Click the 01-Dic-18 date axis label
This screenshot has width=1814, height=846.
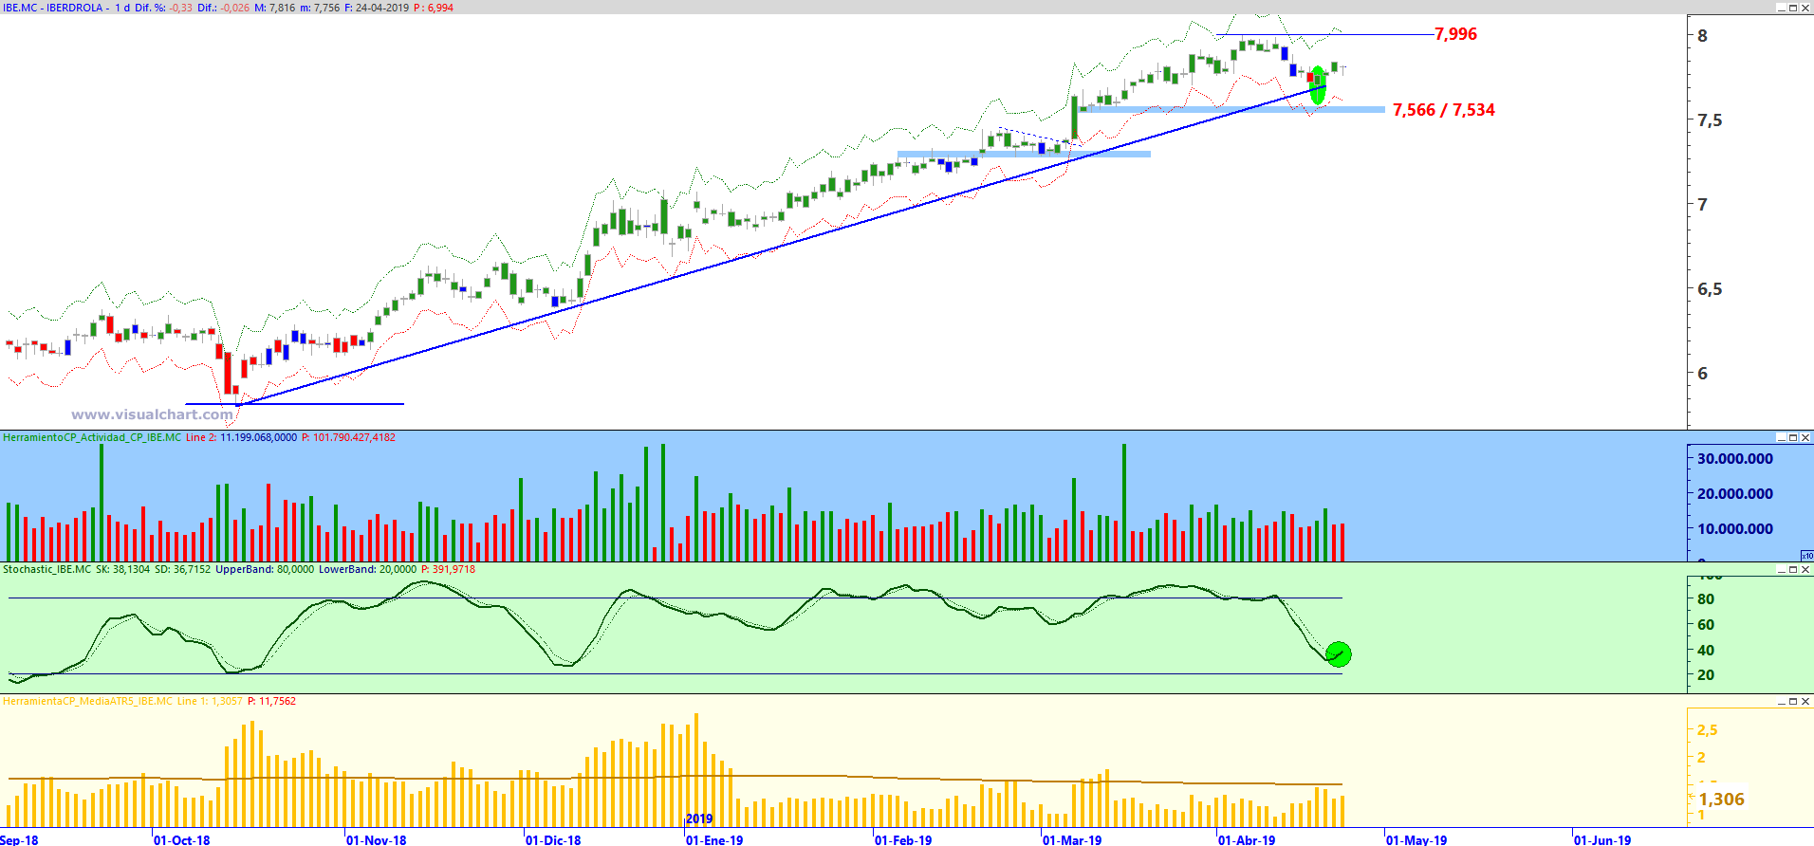tap(553, 839)
